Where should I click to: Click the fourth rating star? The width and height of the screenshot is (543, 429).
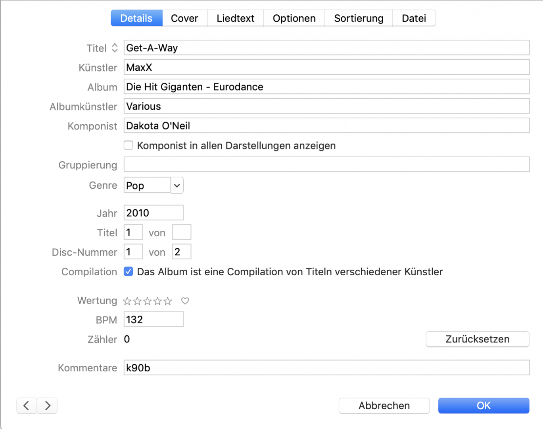coord(157,301)
